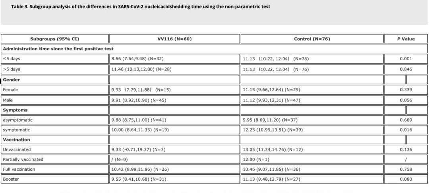Click the P Value column header
The width and height of the screenshot is (429, 193).
click(x=406, y=39)
